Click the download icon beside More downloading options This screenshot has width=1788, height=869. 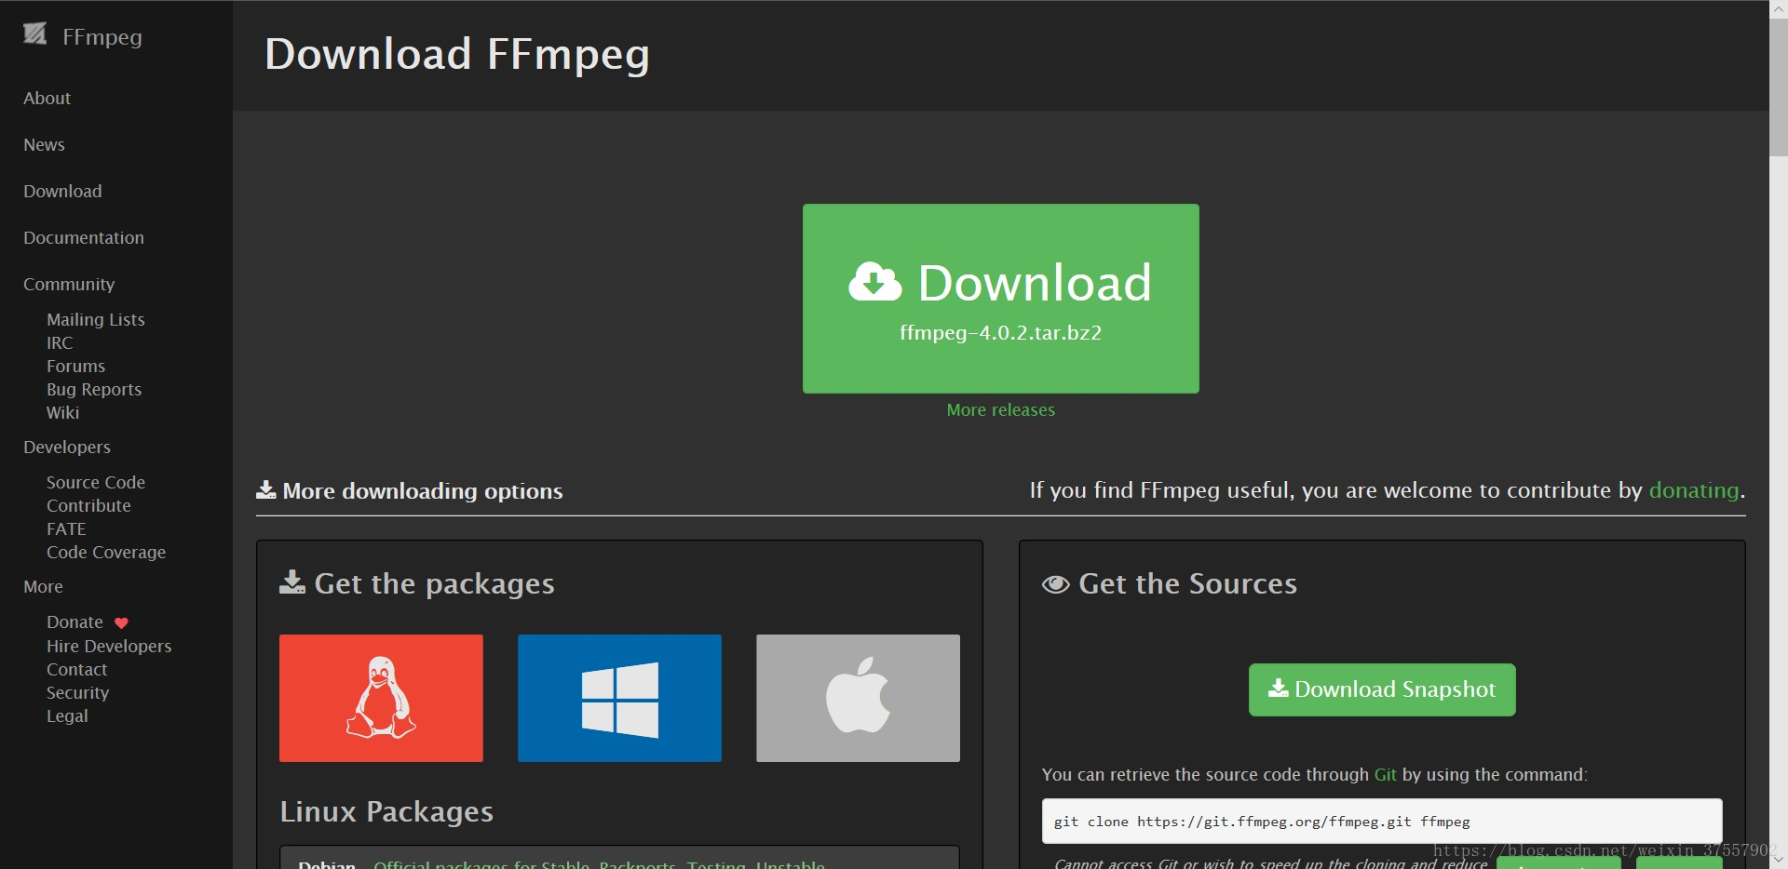pyautogui.click(x=266, y=489)
